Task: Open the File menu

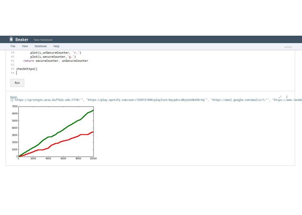Action: [13, 46]
